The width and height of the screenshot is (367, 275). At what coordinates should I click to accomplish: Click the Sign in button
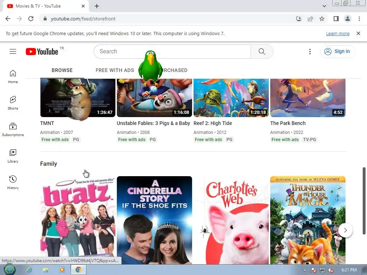(337, 52)
